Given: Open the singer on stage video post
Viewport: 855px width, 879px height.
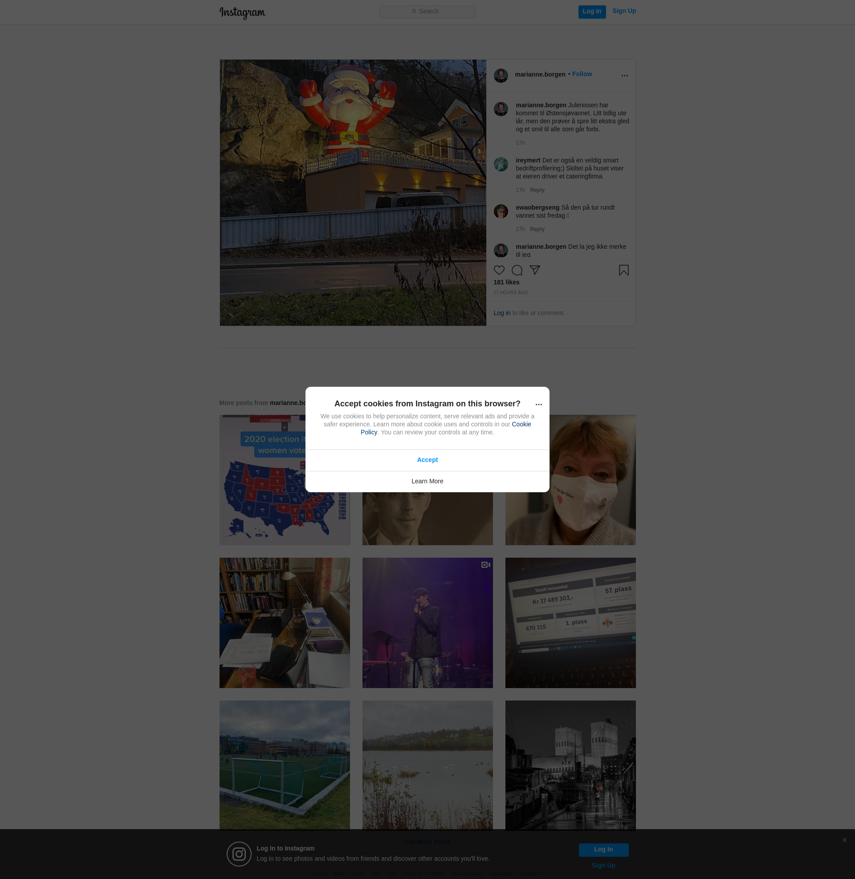Looking at the screenshot, I should [427, 623].
